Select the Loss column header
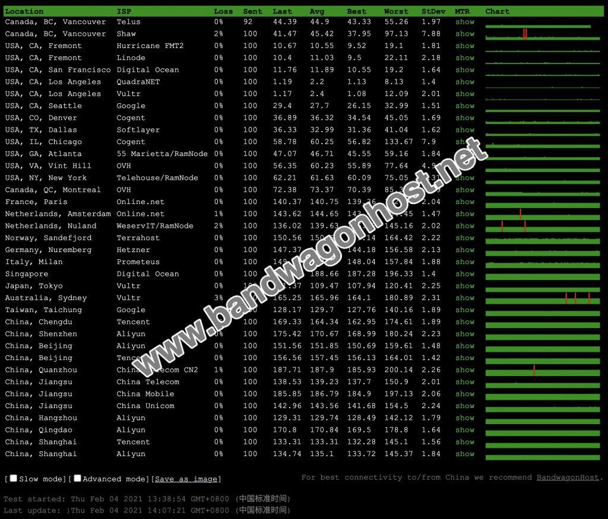This screenshot has height=519, width=608. tap(223, 12)
